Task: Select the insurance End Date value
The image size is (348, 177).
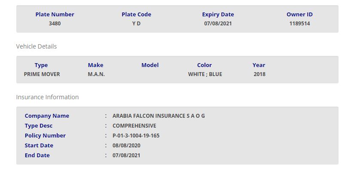Action: (x=126, y=156)
